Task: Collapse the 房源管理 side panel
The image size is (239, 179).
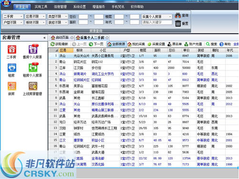Action: tap(44, 38)
